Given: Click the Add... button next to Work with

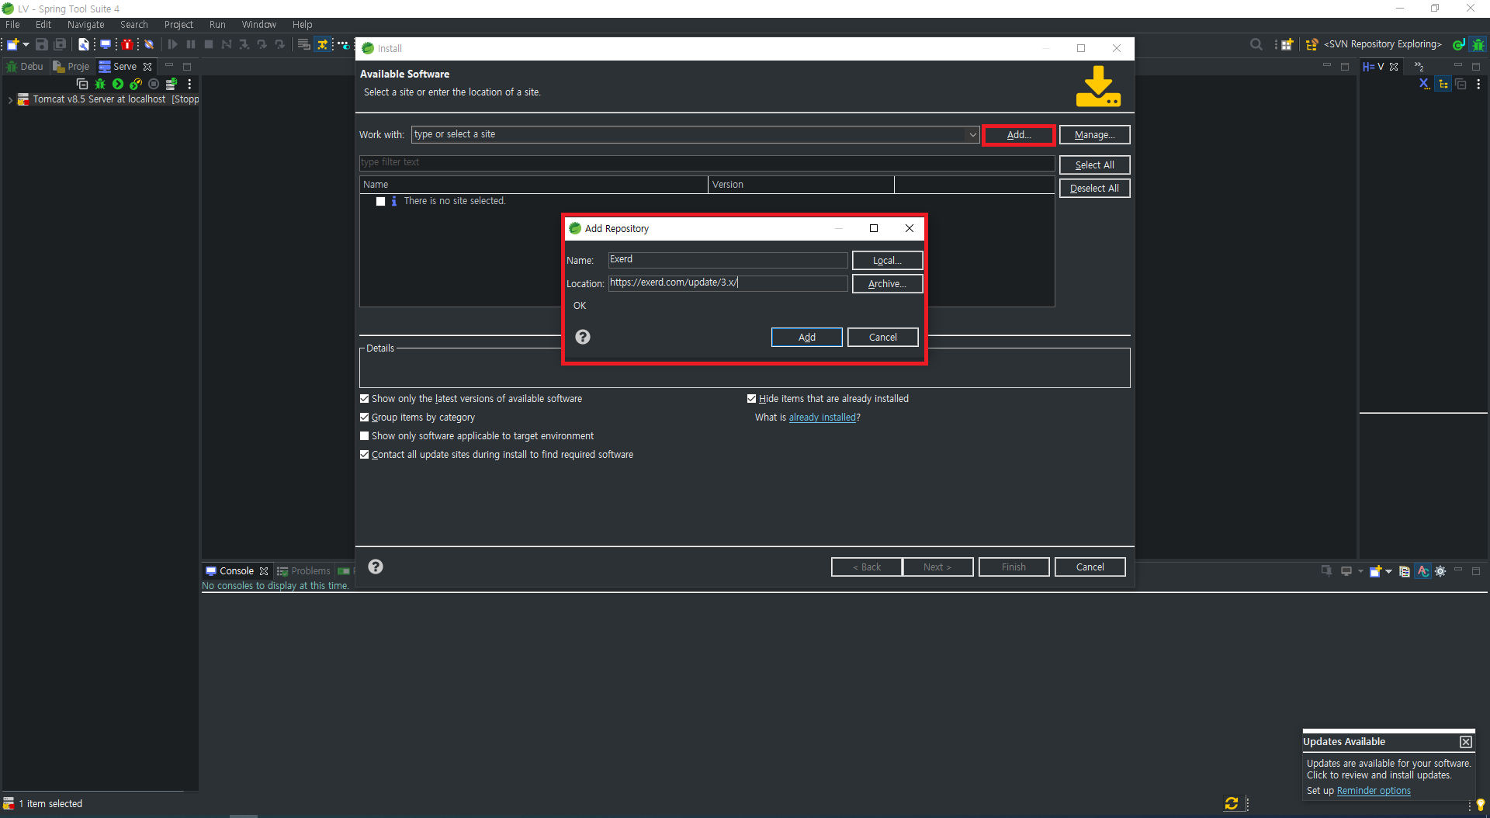Looking at the screenshot, I should (1019, 135).
